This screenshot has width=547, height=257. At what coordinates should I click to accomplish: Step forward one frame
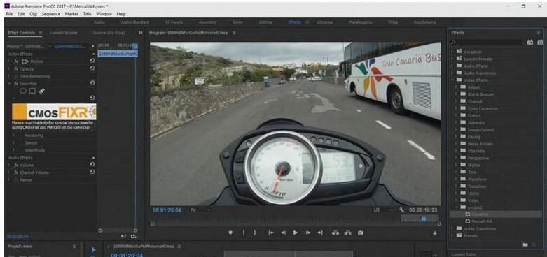coord(307,233)
